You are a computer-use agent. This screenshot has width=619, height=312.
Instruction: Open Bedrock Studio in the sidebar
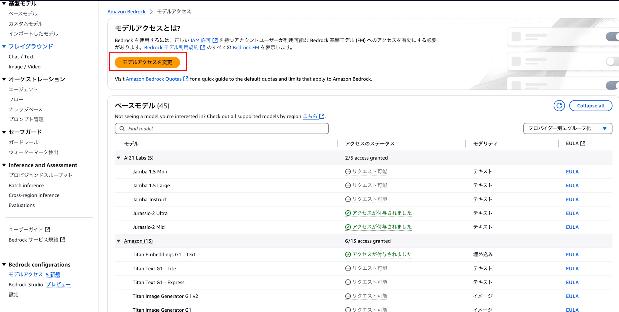[26, 284]
